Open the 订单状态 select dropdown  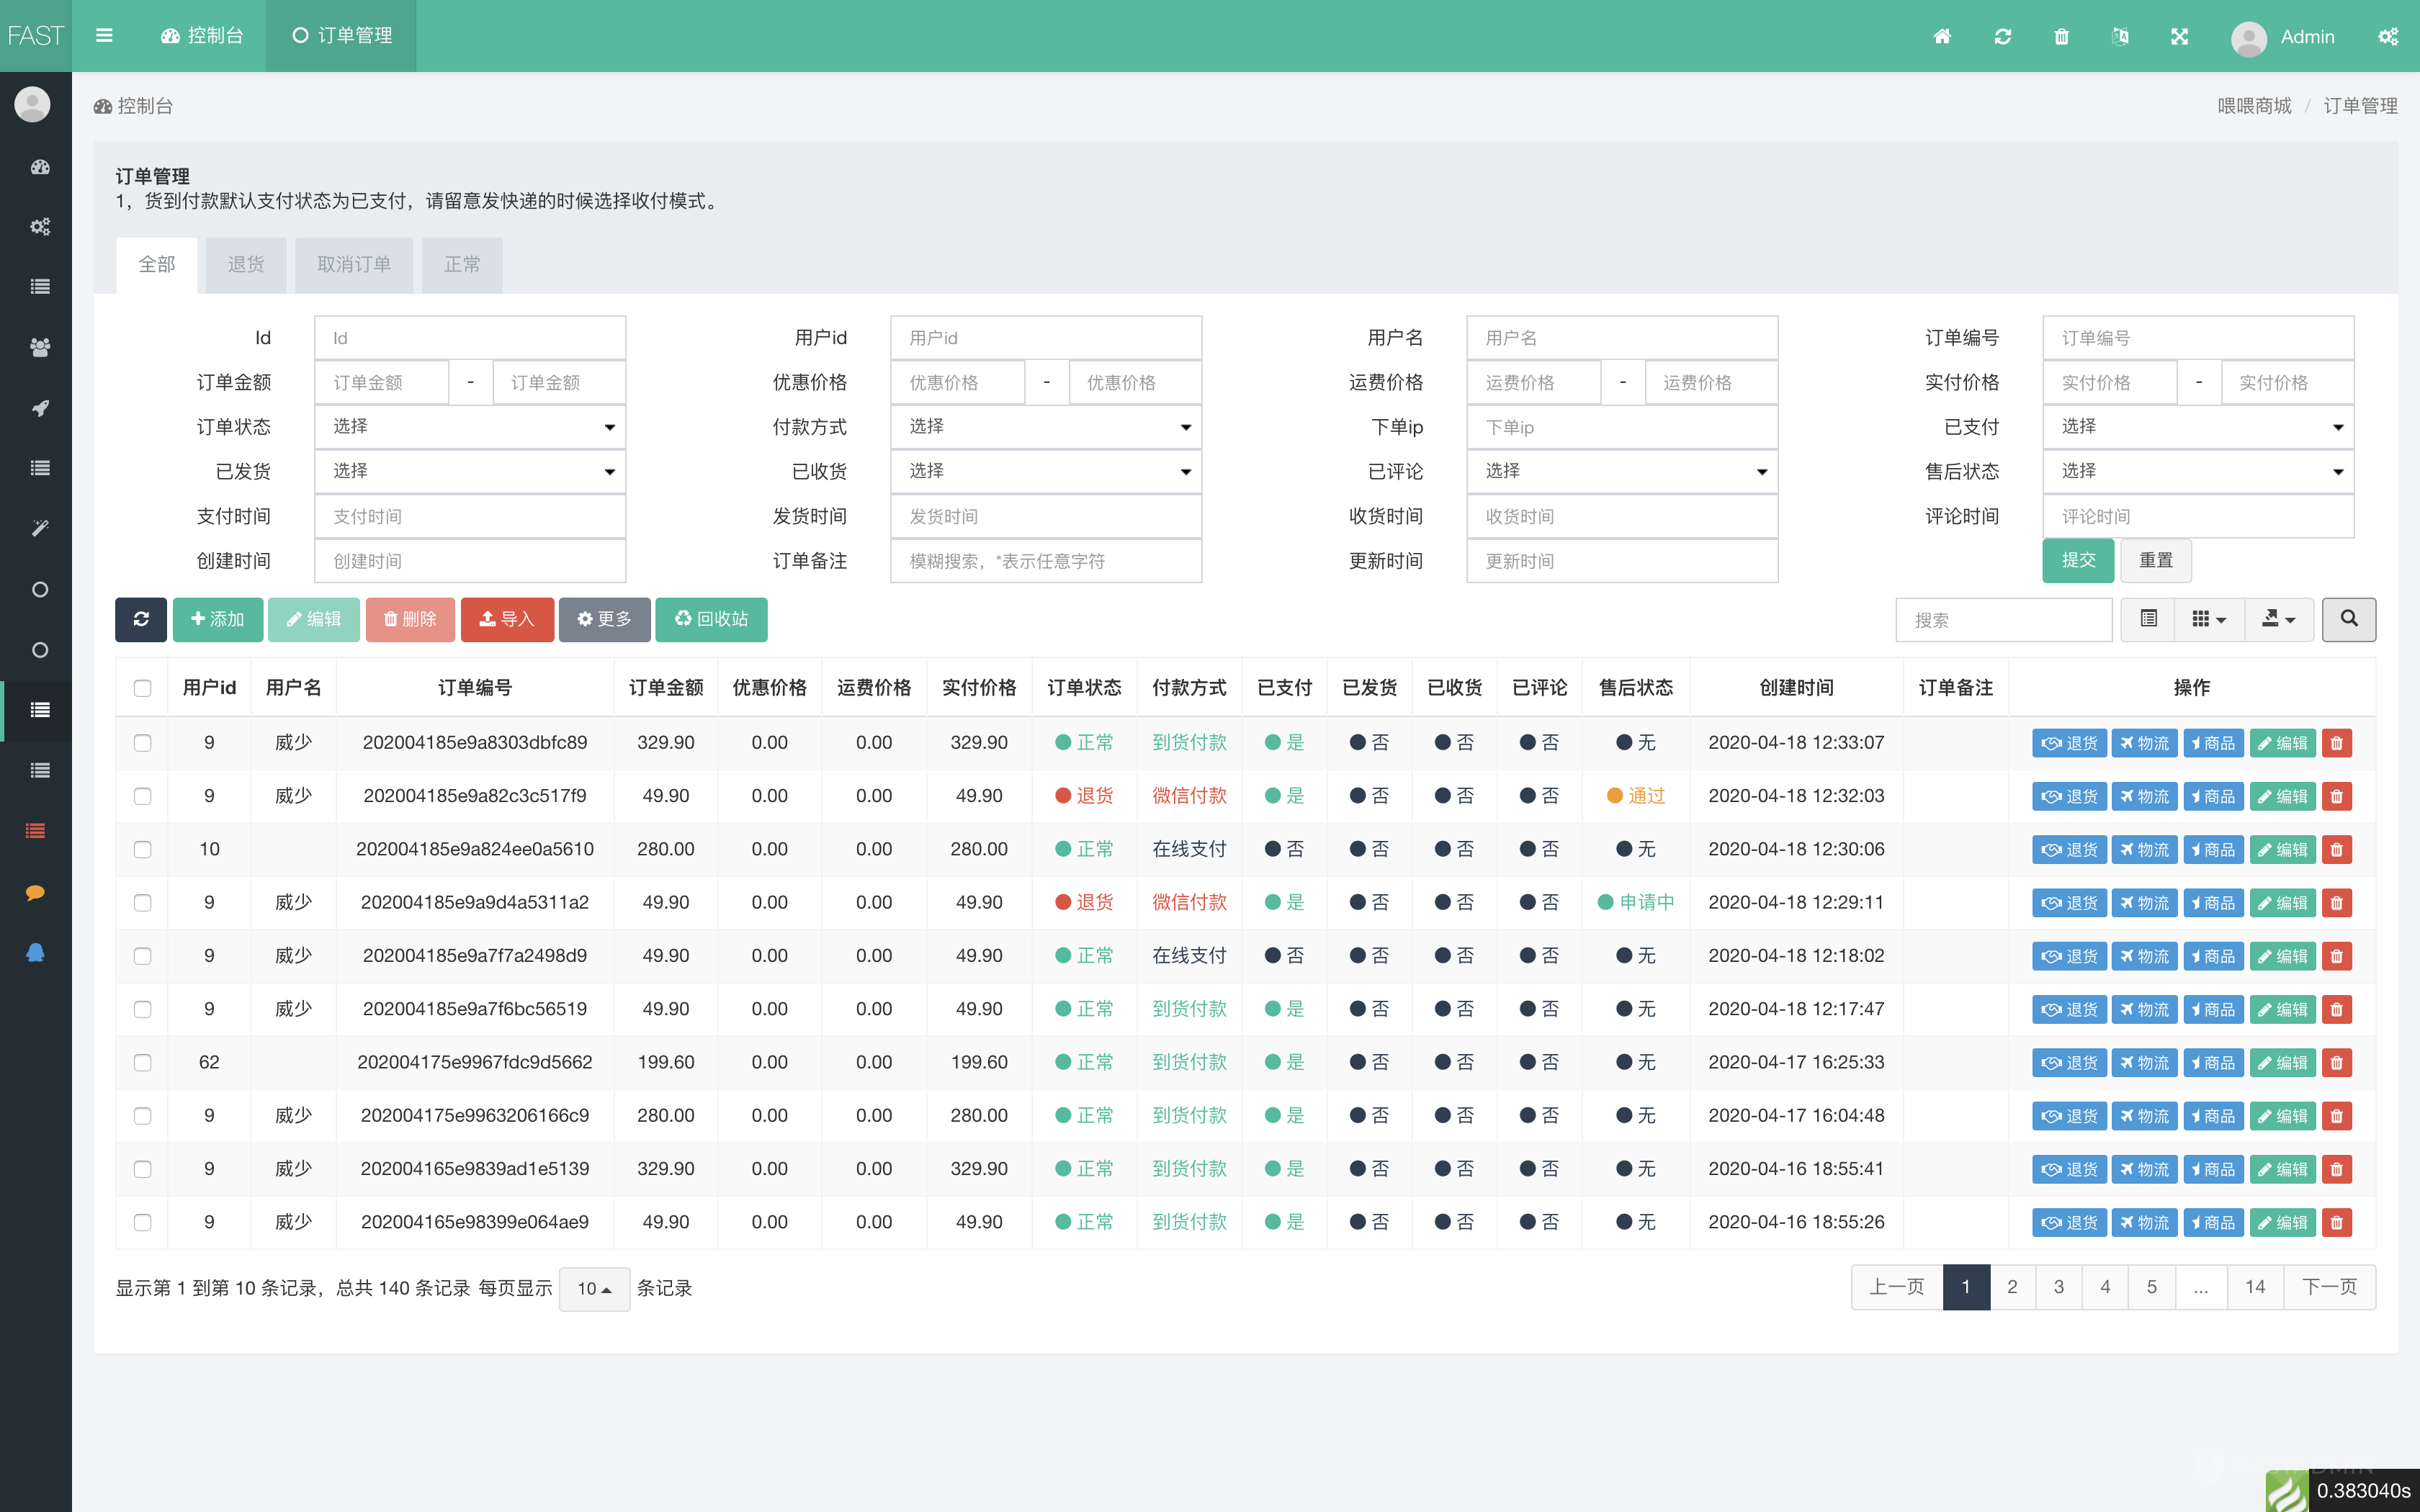[470, 427]
